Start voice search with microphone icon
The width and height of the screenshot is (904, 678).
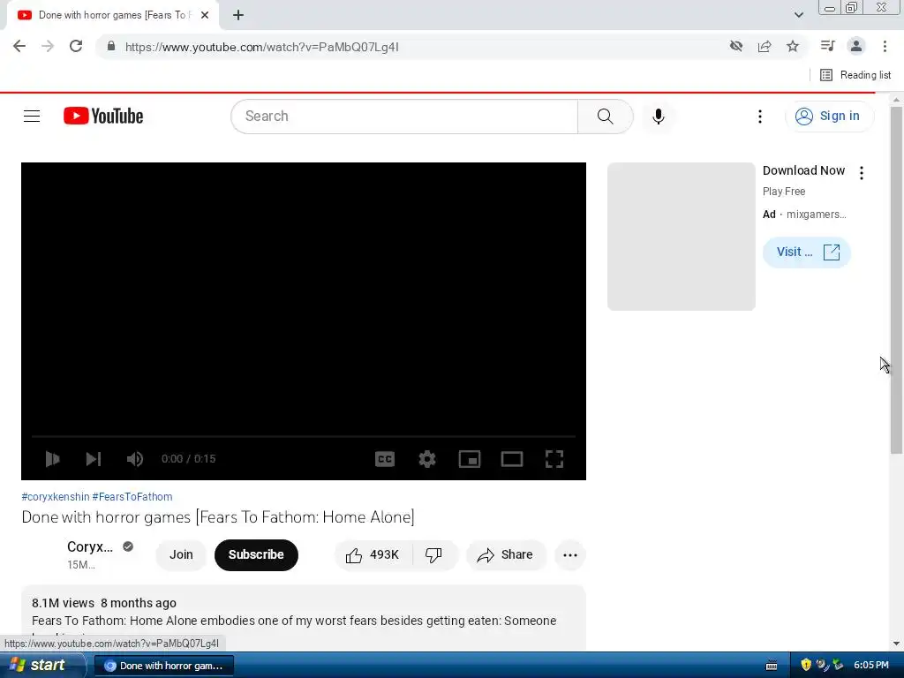point(658,116)
